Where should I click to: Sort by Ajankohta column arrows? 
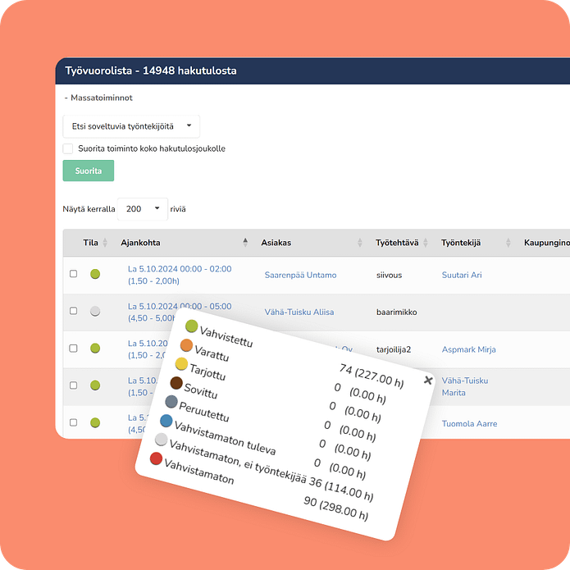(244, 243)
